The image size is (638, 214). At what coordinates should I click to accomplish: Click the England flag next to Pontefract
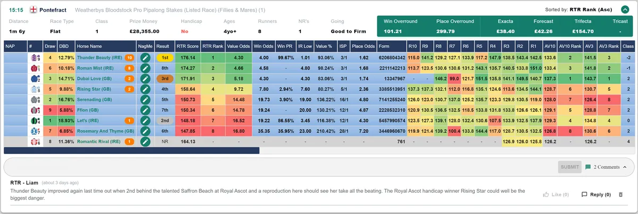point(34,10)
